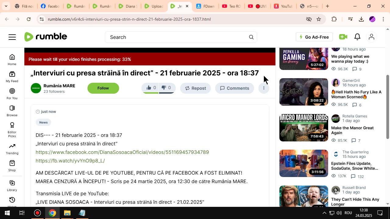Open The Quartering video thumbnail

point(304,163)
